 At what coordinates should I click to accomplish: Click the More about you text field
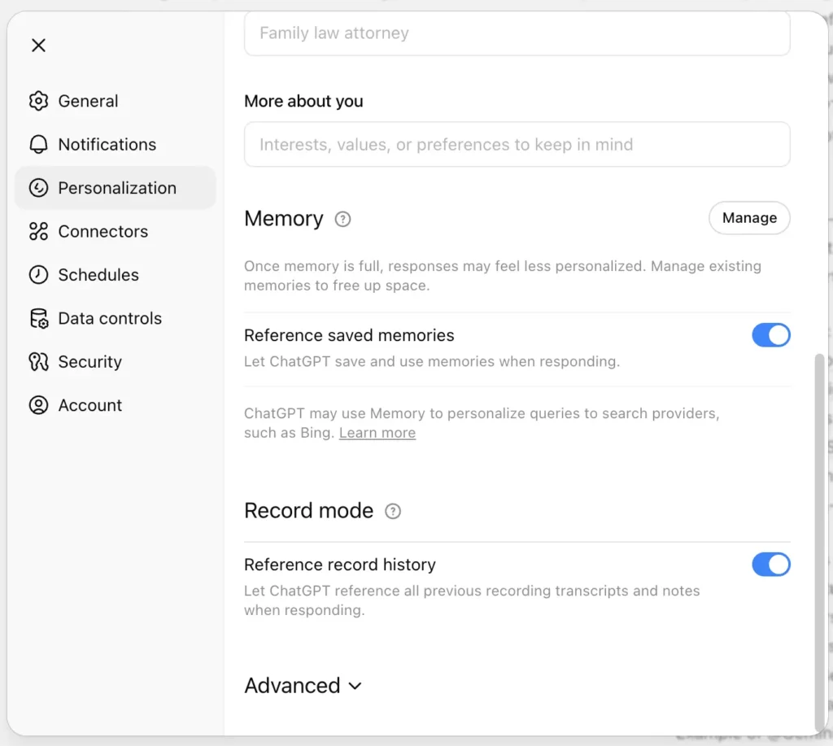[x=517, y=145]
